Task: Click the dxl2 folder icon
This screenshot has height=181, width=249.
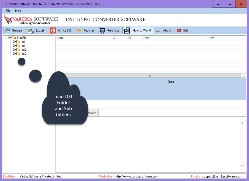Action: (x=19, y=50)
